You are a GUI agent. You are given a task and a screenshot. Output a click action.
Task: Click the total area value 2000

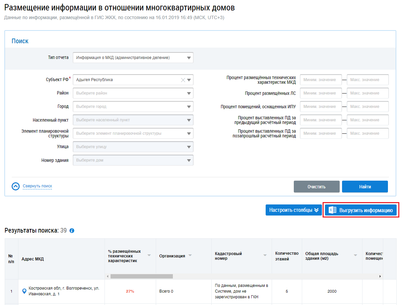pos(332,291)
